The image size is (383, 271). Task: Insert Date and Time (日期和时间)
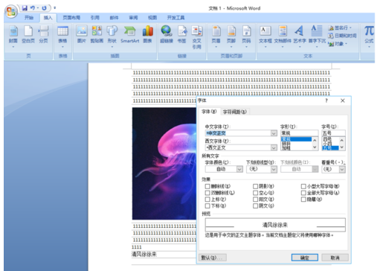tap(342, 36)
